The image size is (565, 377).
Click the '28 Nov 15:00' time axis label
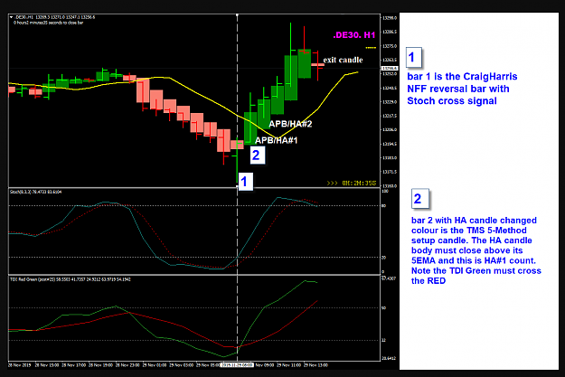pos(47,365)
